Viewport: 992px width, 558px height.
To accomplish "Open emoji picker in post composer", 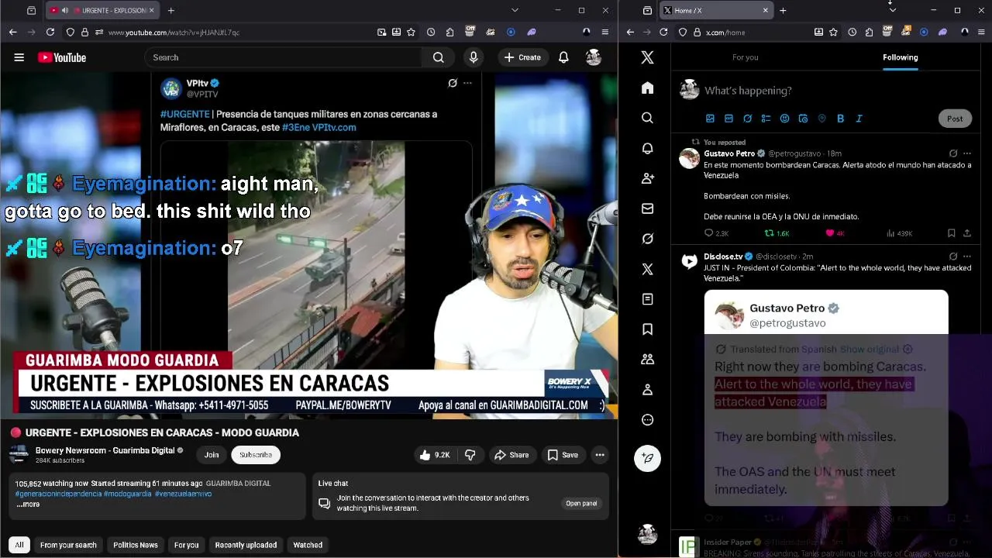I will tap(784, 119).
